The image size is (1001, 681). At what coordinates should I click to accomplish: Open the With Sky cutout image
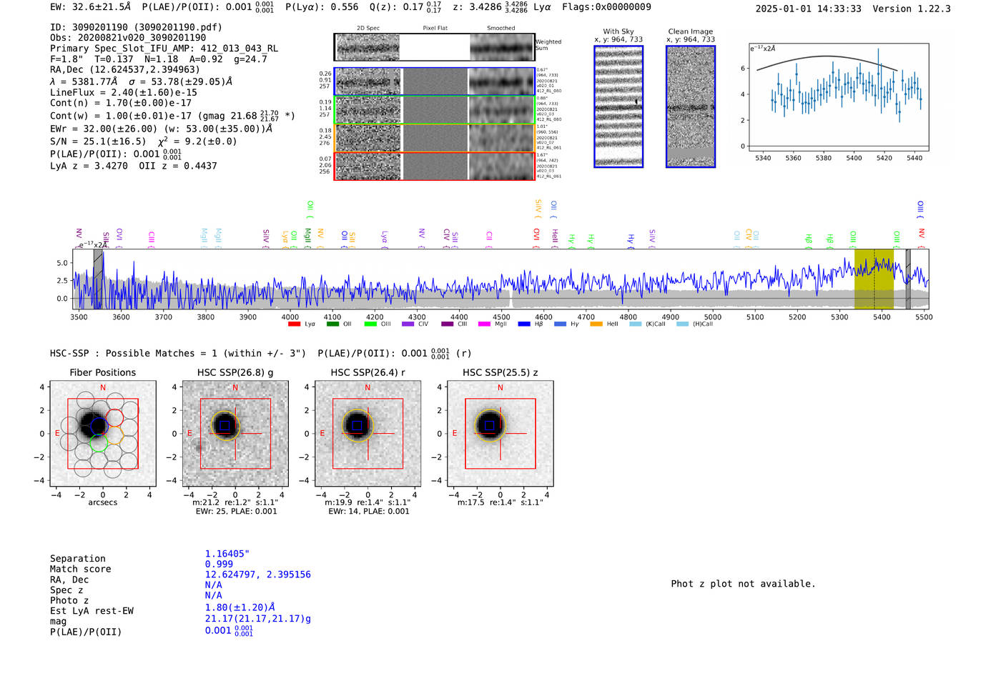click(618, 106)
